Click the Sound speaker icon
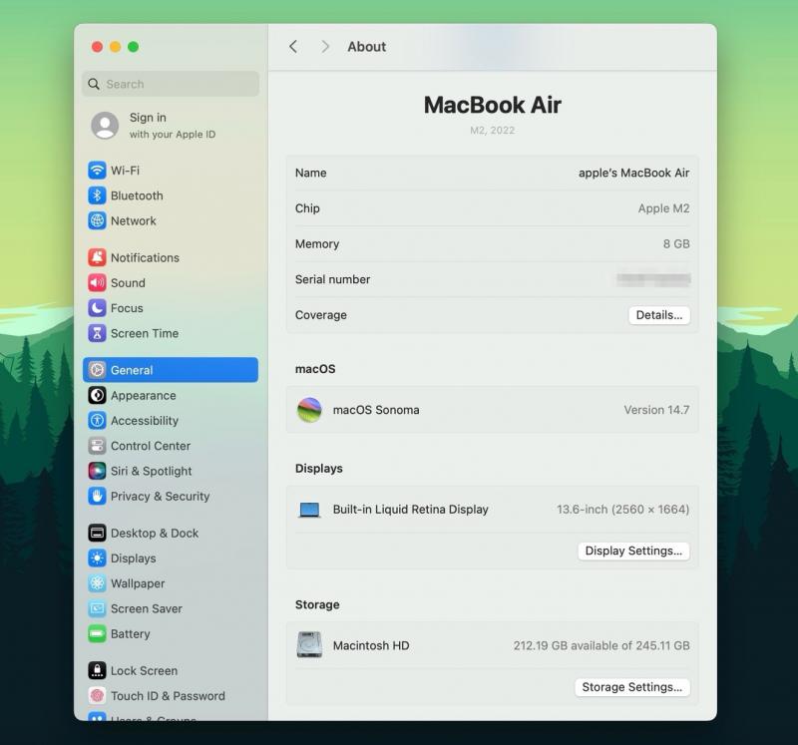 (x=97, y=283)
